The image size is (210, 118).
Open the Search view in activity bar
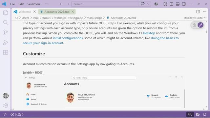click(6, 22)
